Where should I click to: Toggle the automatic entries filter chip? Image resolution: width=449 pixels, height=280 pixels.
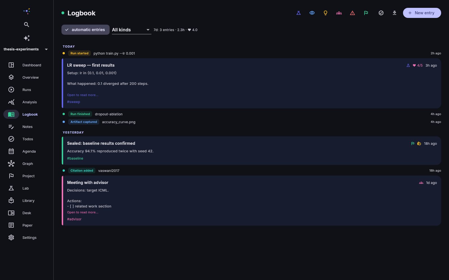tap(85, 30)
